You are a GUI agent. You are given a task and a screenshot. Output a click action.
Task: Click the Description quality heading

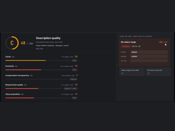tap(48, 38)
